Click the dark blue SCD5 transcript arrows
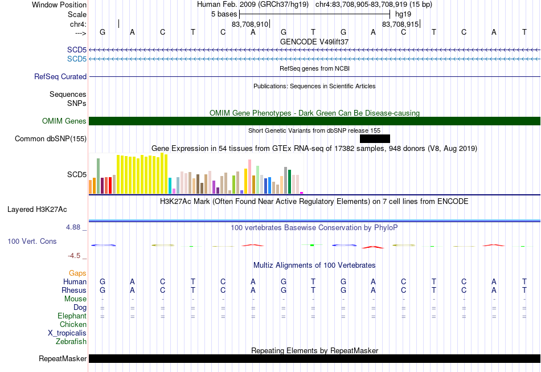 coord(314,50)
